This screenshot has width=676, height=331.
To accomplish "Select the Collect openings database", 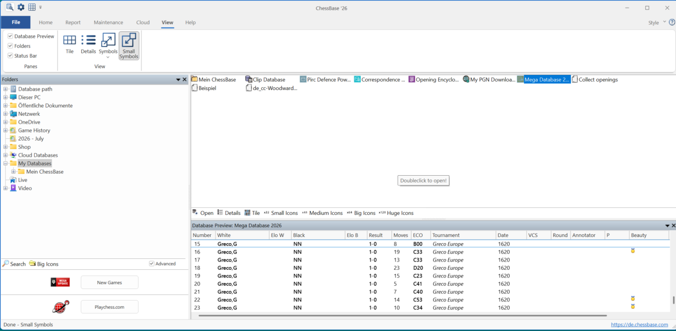I will click(595, 79).
